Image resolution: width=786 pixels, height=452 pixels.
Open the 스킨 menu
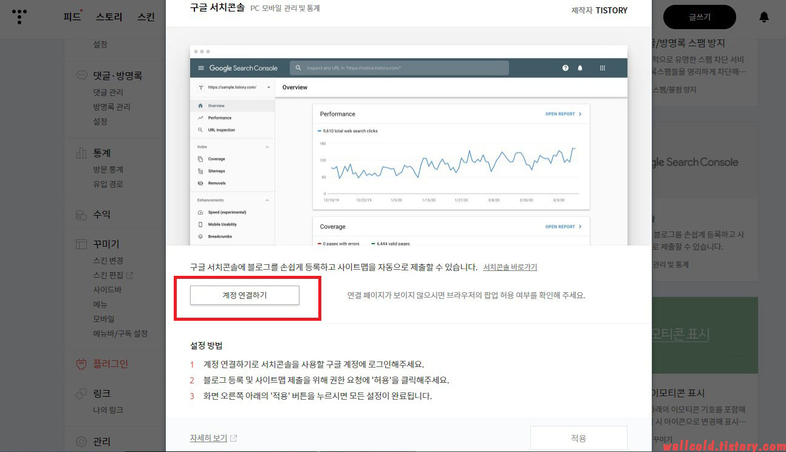click(146, 17)
